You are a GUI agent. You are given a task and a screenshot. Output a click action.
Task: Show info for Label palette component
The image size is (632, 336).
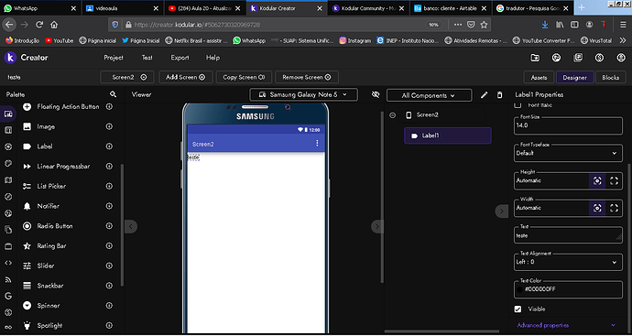click(x=109, y=146)
